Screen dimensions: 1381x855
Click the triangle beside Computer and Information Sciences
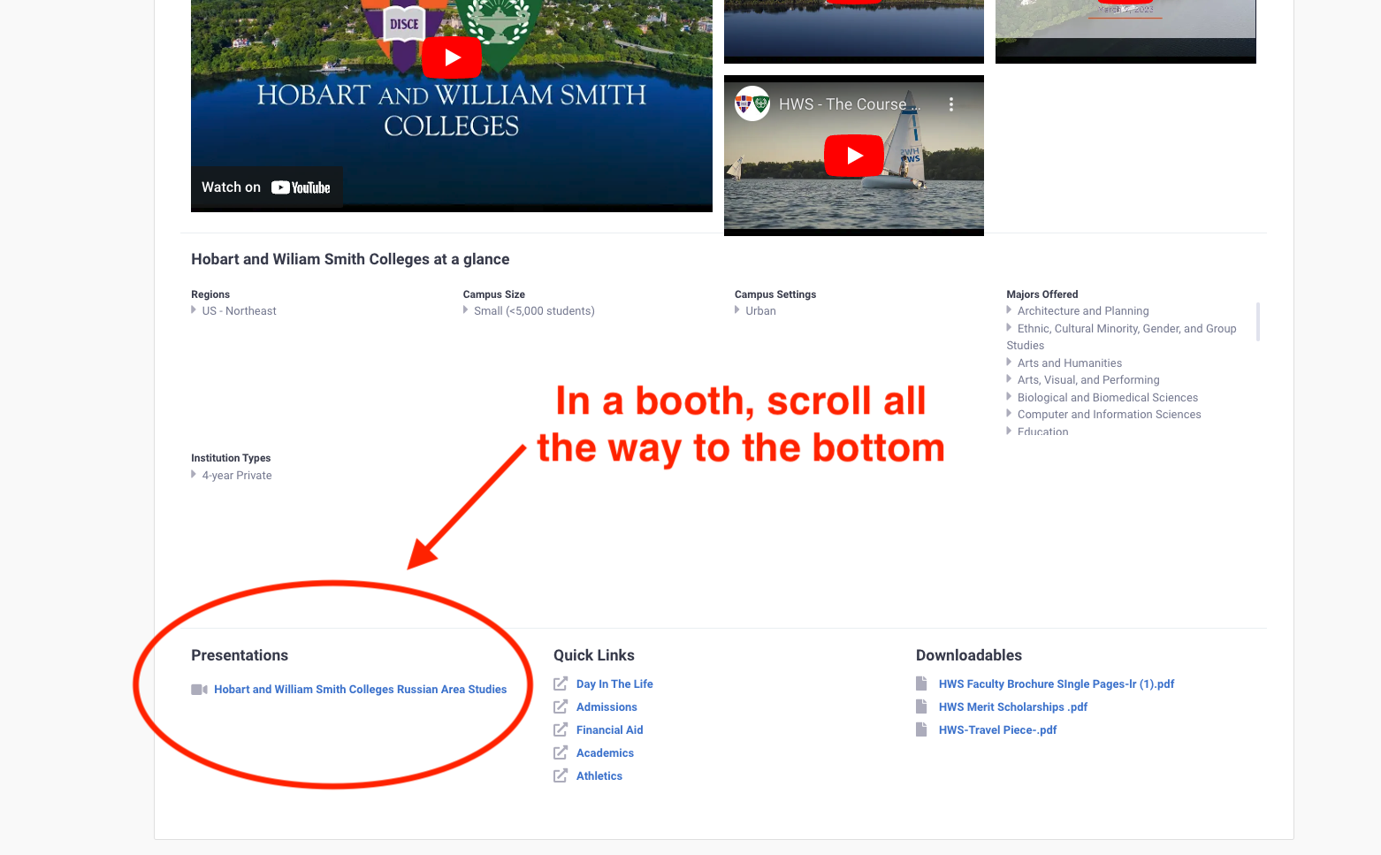click(x=1009, y=414)
